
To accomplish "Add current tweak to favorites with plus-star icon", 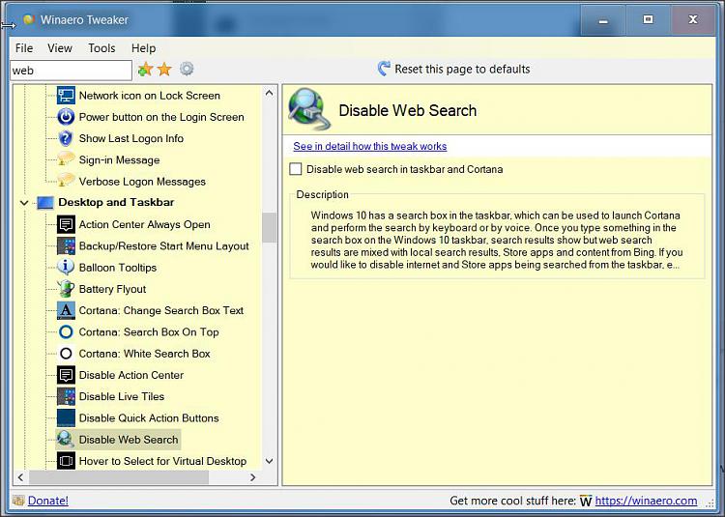I will pyautogui.click(x=145, y=70).
